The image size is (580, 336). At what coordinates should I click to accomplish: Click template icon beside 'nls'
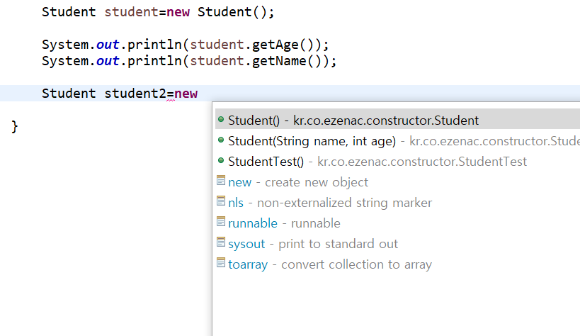point(221,201)
